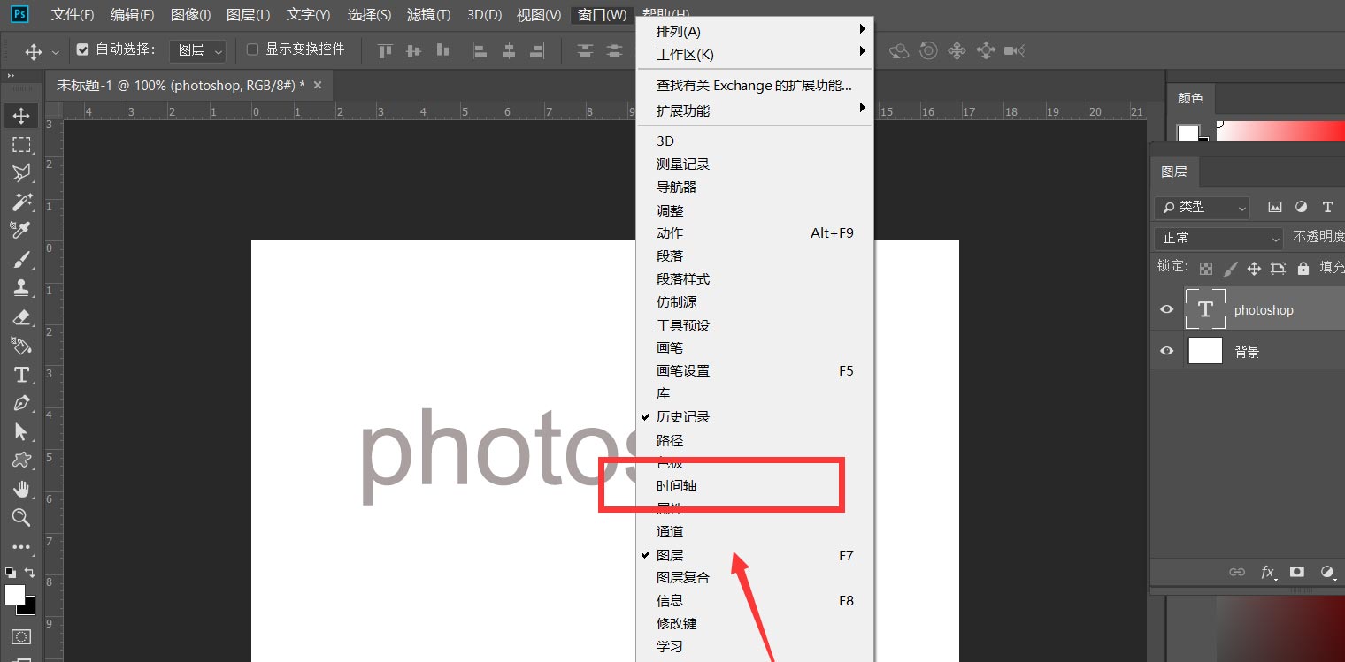
Task: Open the 图层 auto-select target dropdown
Action: [x=197, y=50]
